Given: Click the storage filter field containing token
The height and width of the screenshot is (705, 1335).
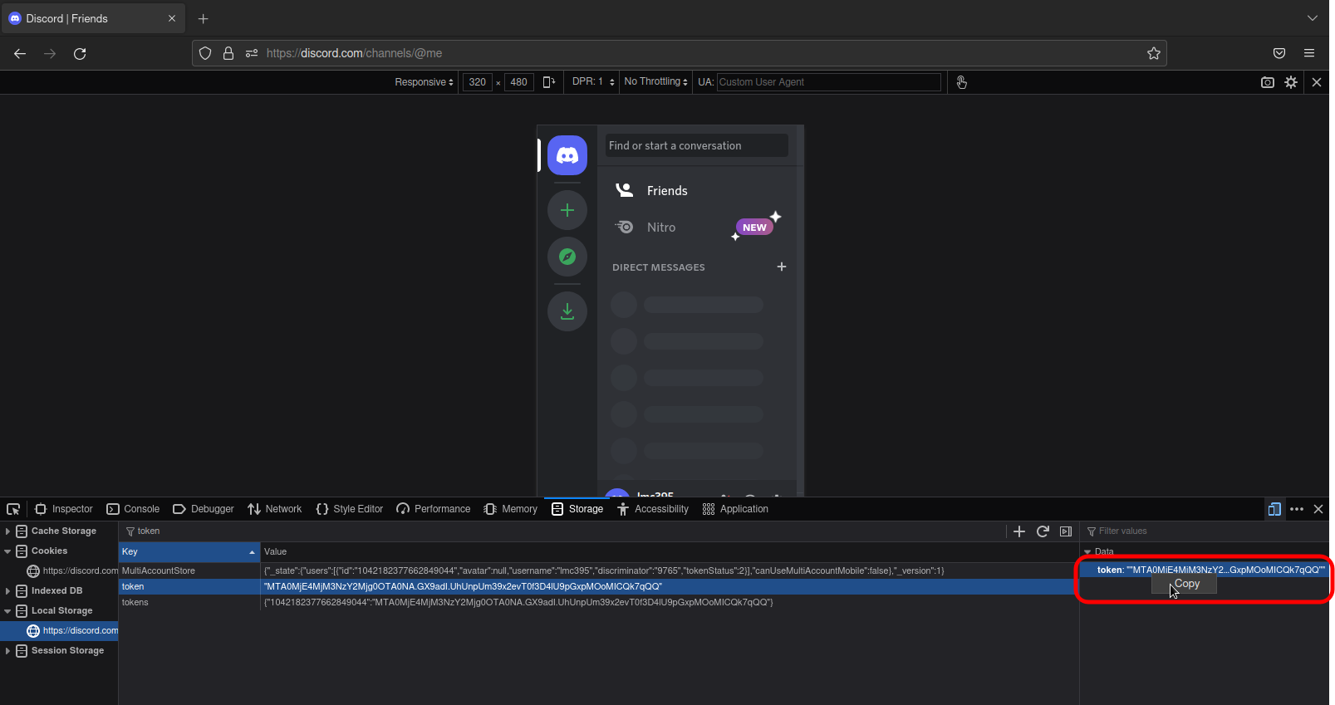Looking at the screenshot, I should [x=562, y=531].
